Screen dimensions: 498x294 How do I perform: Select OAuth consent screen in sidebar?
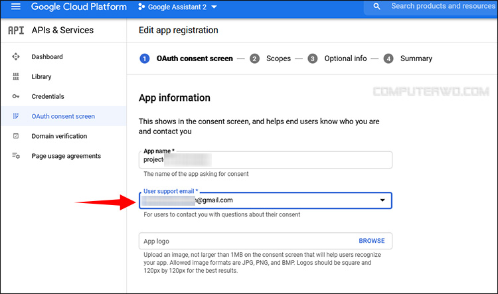[63, 116]
